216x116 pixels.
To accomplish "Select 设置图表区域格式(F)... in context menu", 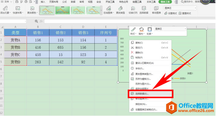I will point(150,110).
